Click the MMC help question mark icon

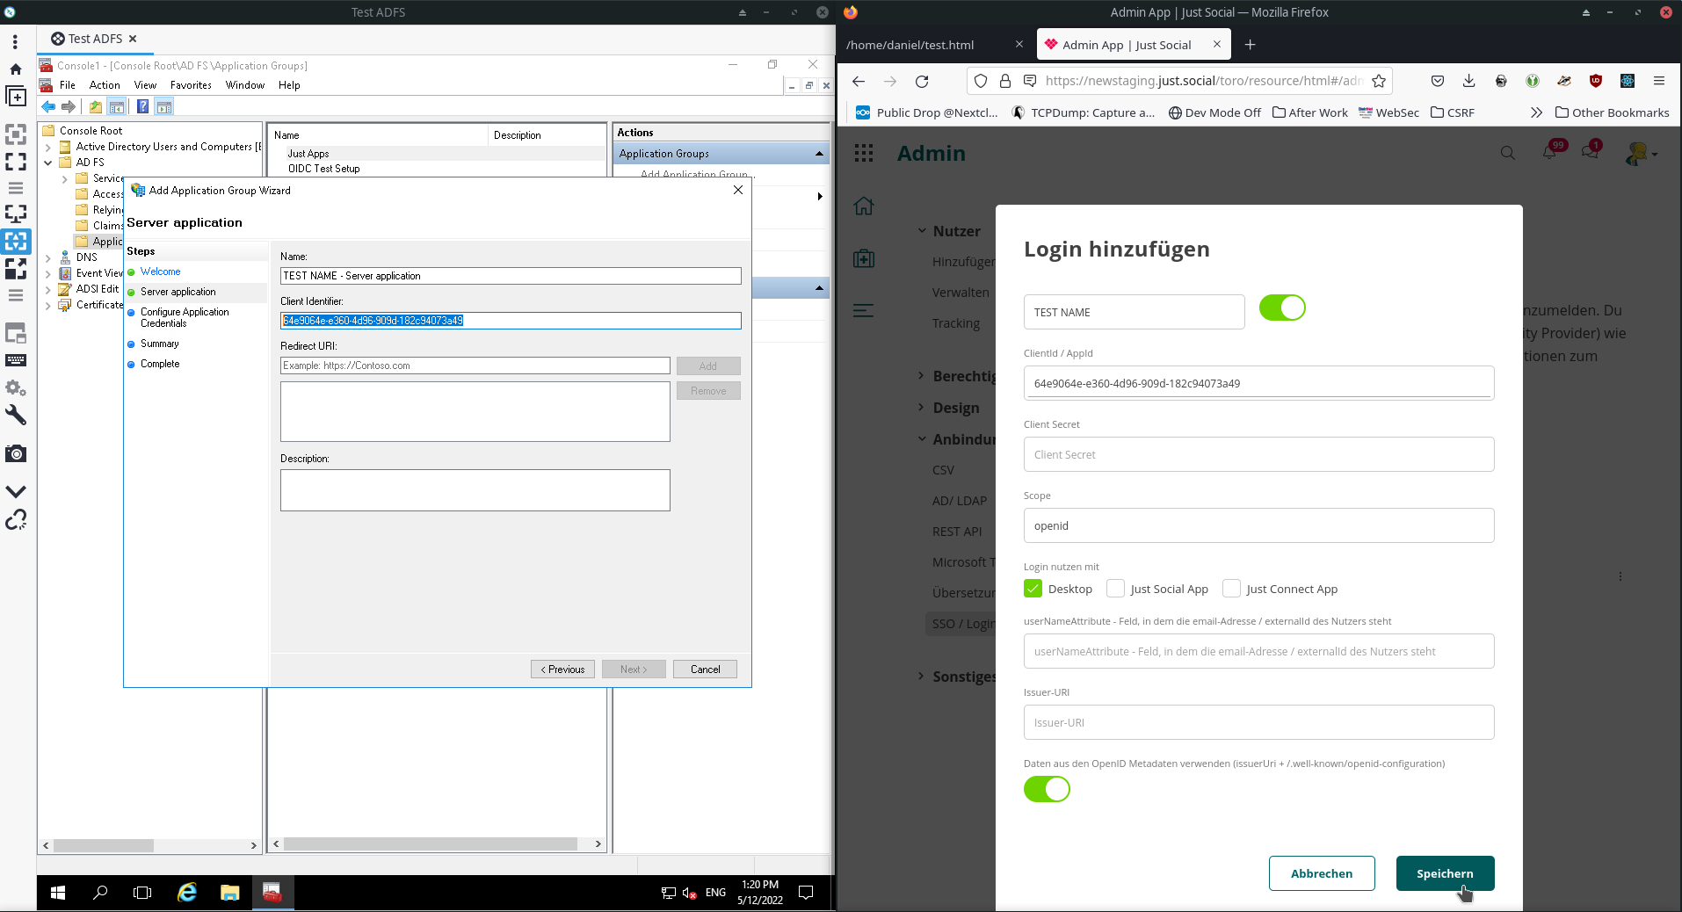[x=142, y=106]
